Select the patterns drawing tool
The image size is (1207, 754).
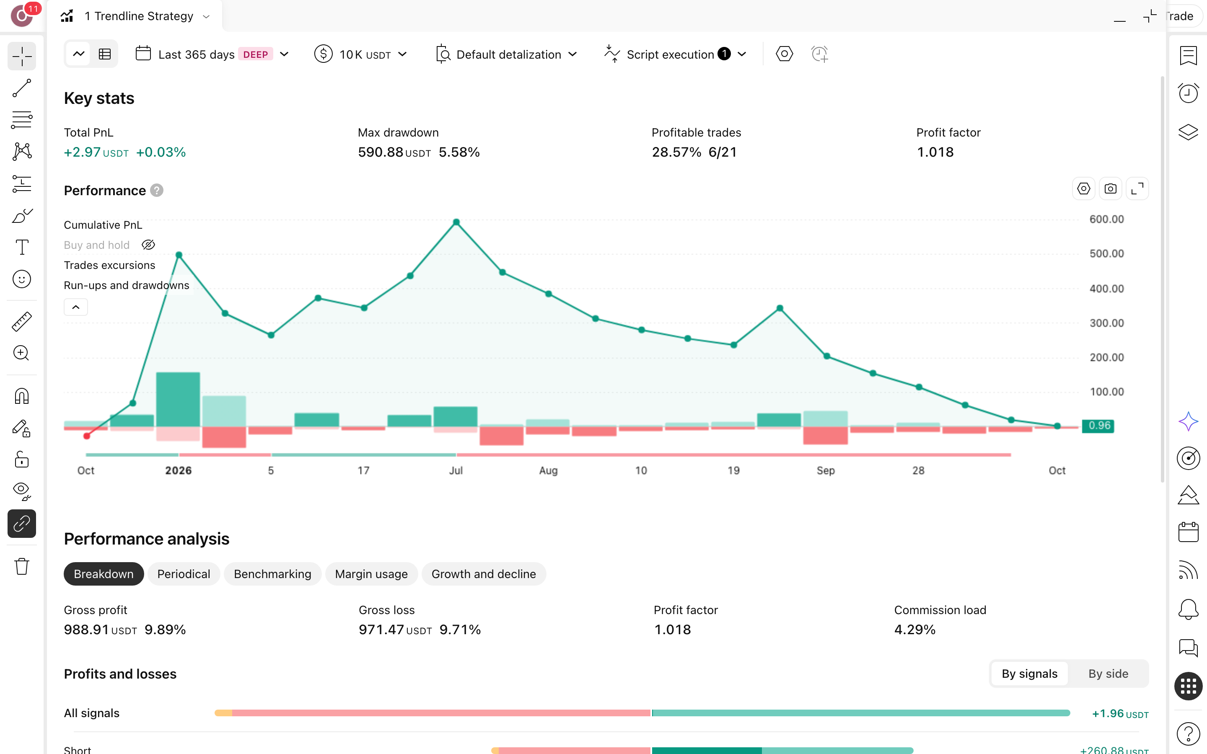[x=22, y=152]
